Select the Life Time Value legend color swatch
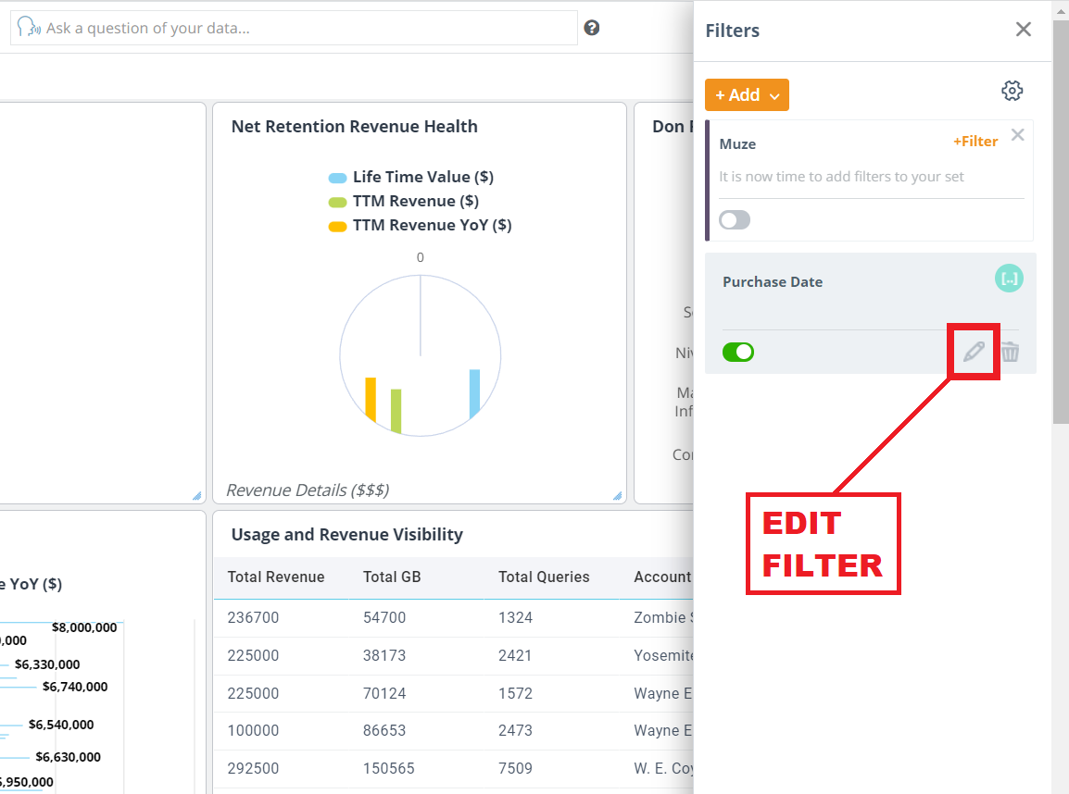The image size is (1069, 794). 337,176
